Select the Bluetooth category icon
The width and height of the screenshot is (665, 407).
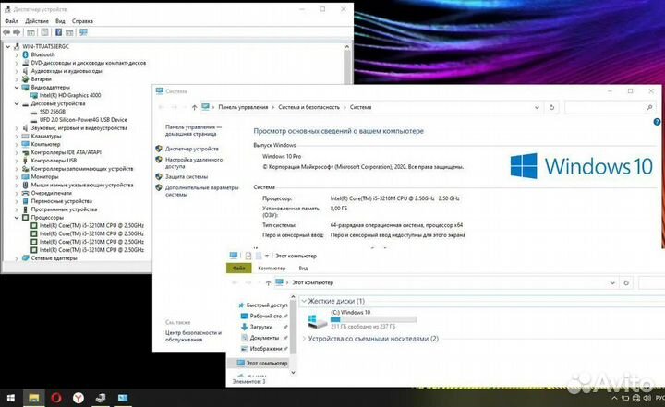pyautogui.click(x=26, y=54)
